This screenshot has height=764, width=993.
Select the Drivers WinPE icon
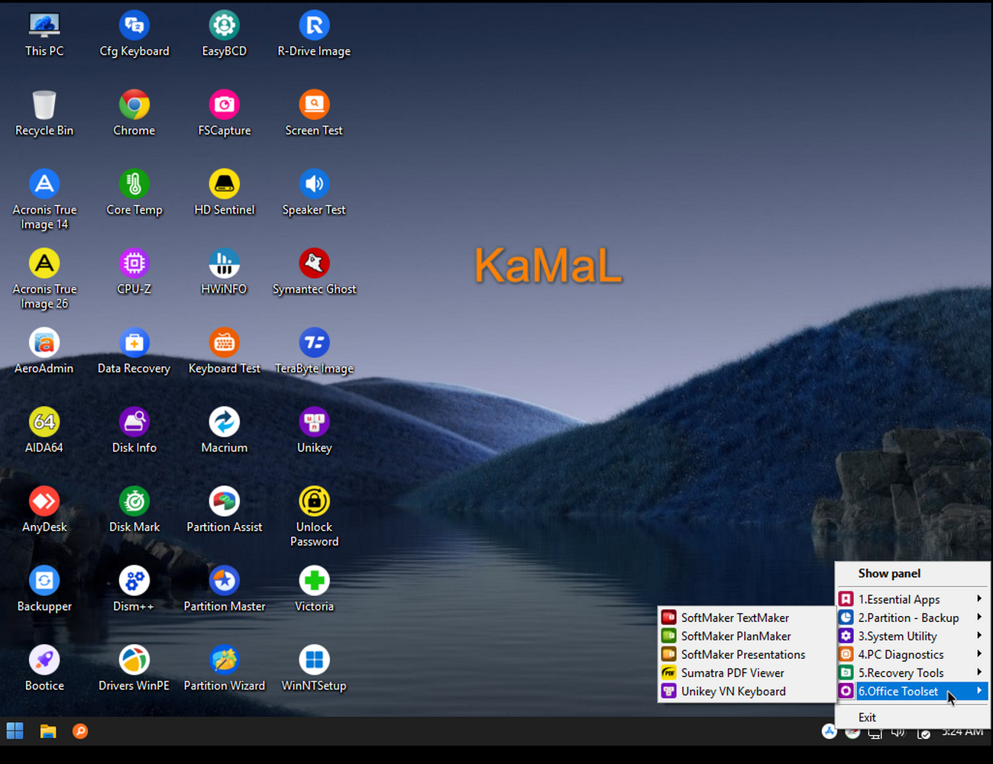134,670
